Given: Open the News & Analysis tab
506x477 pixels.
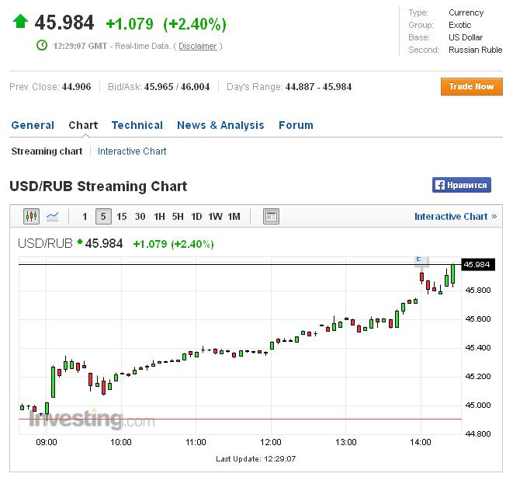Looking at the screenshot, I should tap(220, 125).
